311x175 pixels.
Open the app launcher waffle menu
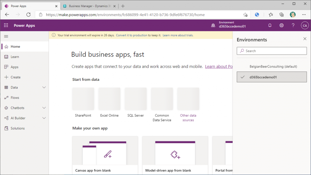tap(6, 26)
